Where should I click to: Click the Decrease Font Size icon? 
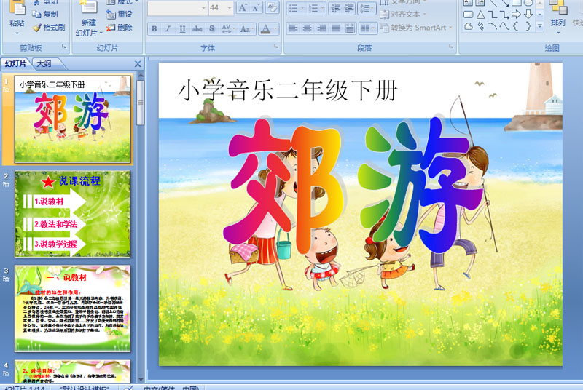click(x=255, y=8)
